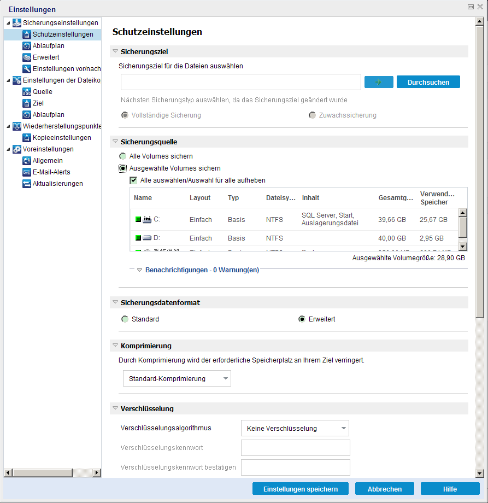Click the Kopieeinstellungen icon
488x503 pixels.
point(27,138)
